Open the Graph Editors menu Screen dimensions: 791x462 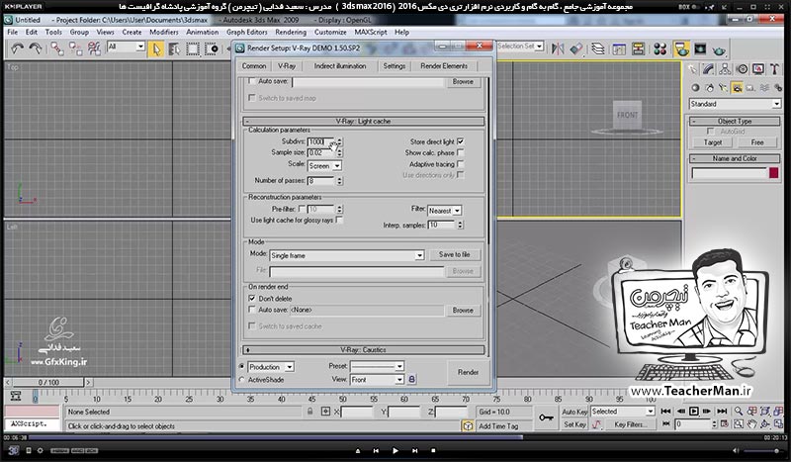click(246, 32)
